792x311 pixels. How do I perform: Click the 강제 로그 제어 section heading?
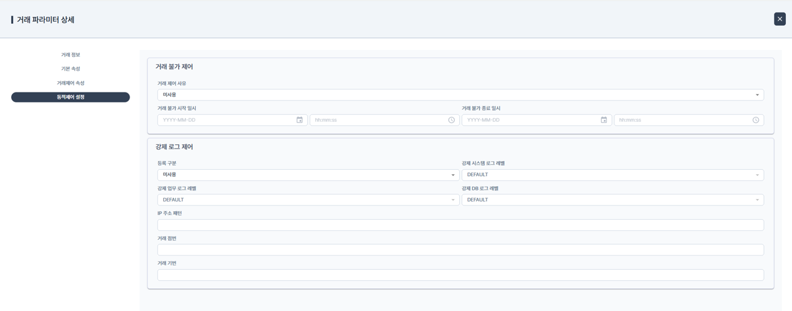[174, 147]
